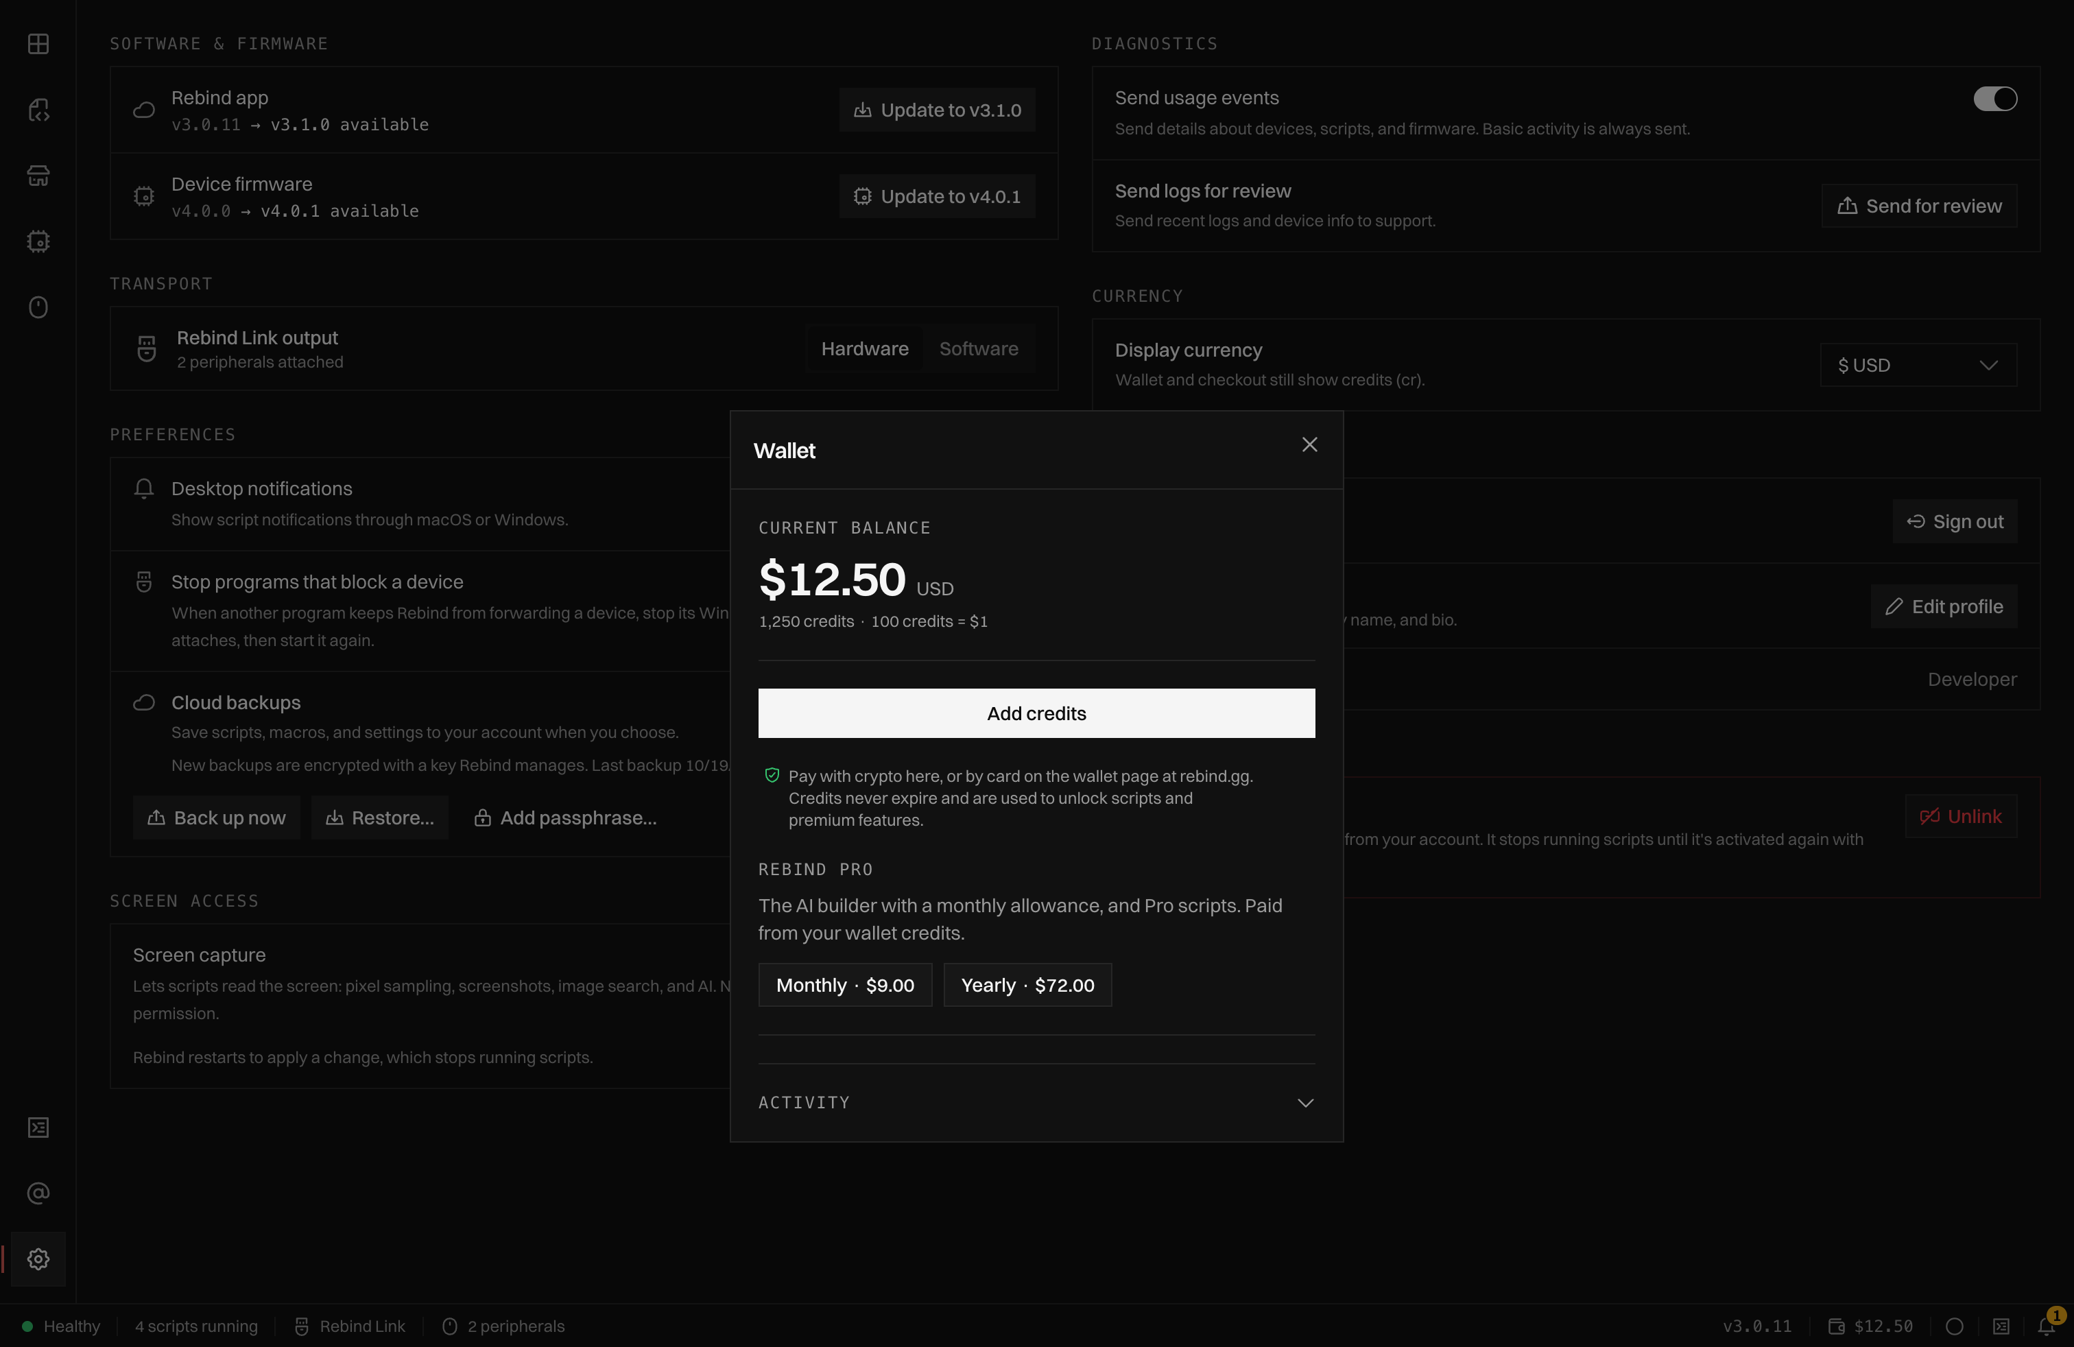This screenshot has height=1347, width=2074.
Task: Open the marketplace store icon in sidebar
Action: [38, 176]
